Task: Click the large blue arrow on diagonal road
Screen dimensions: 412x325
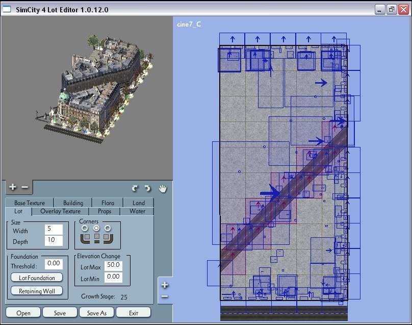Action: [x=270, y=193]
